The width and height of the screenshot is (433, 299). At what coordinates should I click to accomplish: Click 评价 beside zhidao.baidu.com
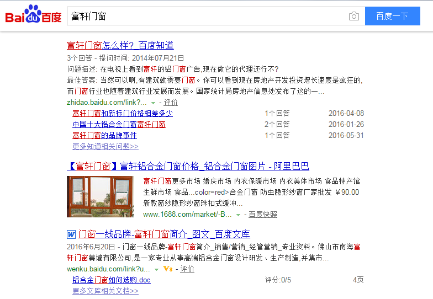[171, 103]
